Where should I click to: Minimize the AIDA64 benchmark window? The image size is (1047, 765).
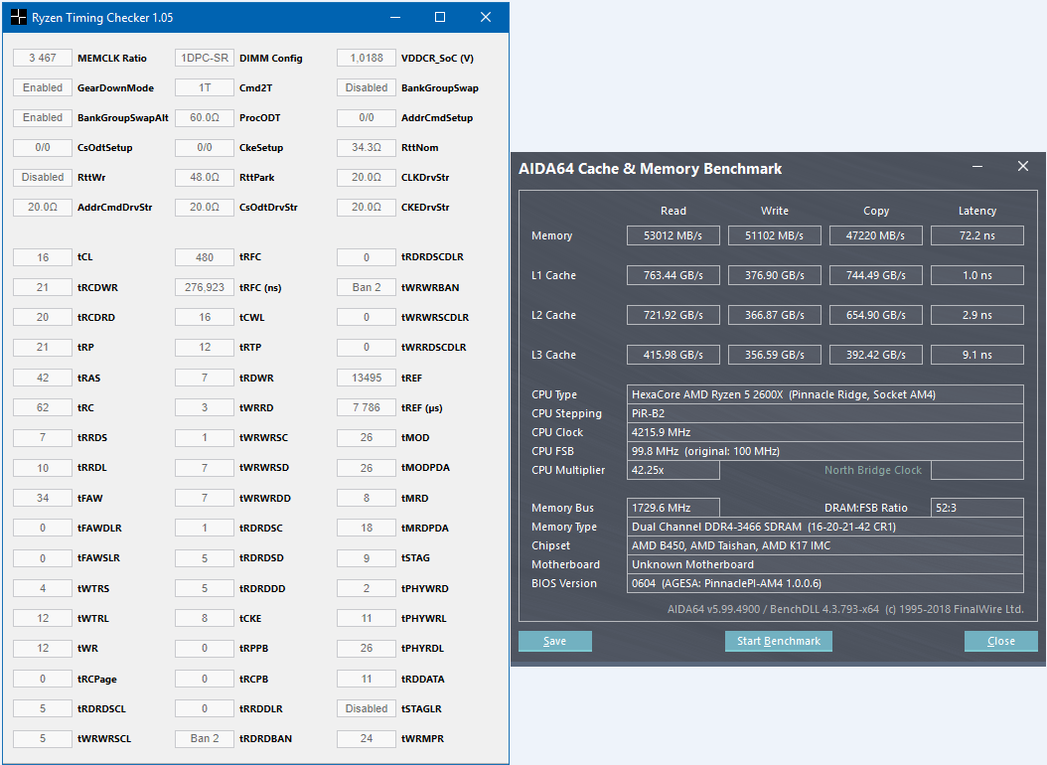coord(977,166)
